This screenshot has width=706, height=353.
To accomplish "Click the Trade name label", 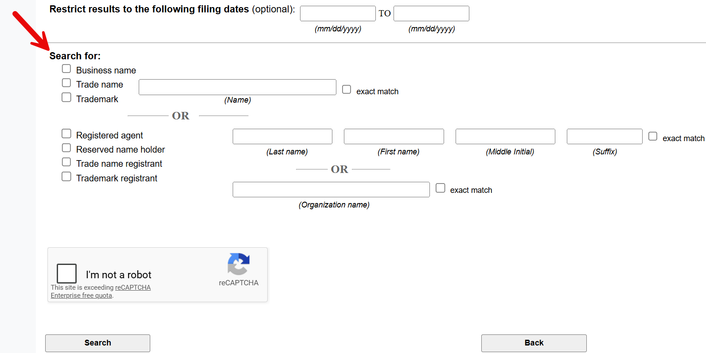I will pyautogui.click(x=100, y=84).
